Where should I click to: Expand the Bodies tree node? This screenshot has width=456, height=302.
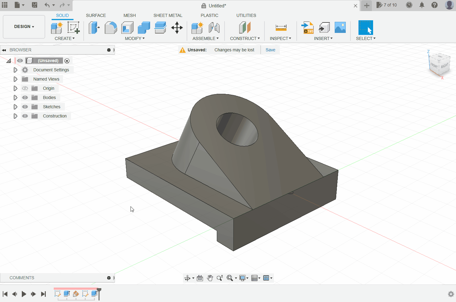coord(15,97)
